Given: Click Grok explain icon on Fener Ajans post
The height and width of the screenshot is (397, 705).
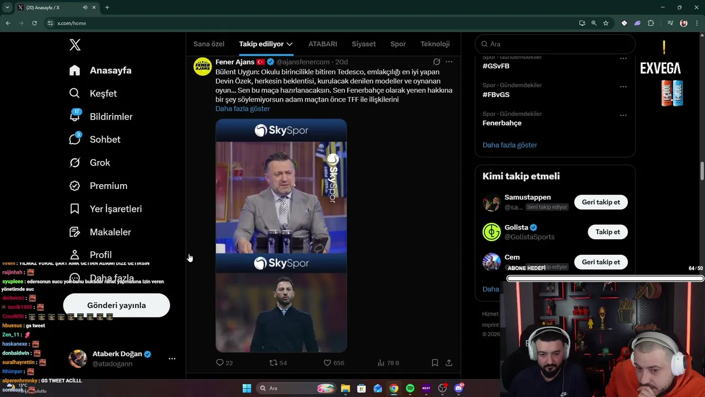Looking at the screenshot, I should pos(436,62).
